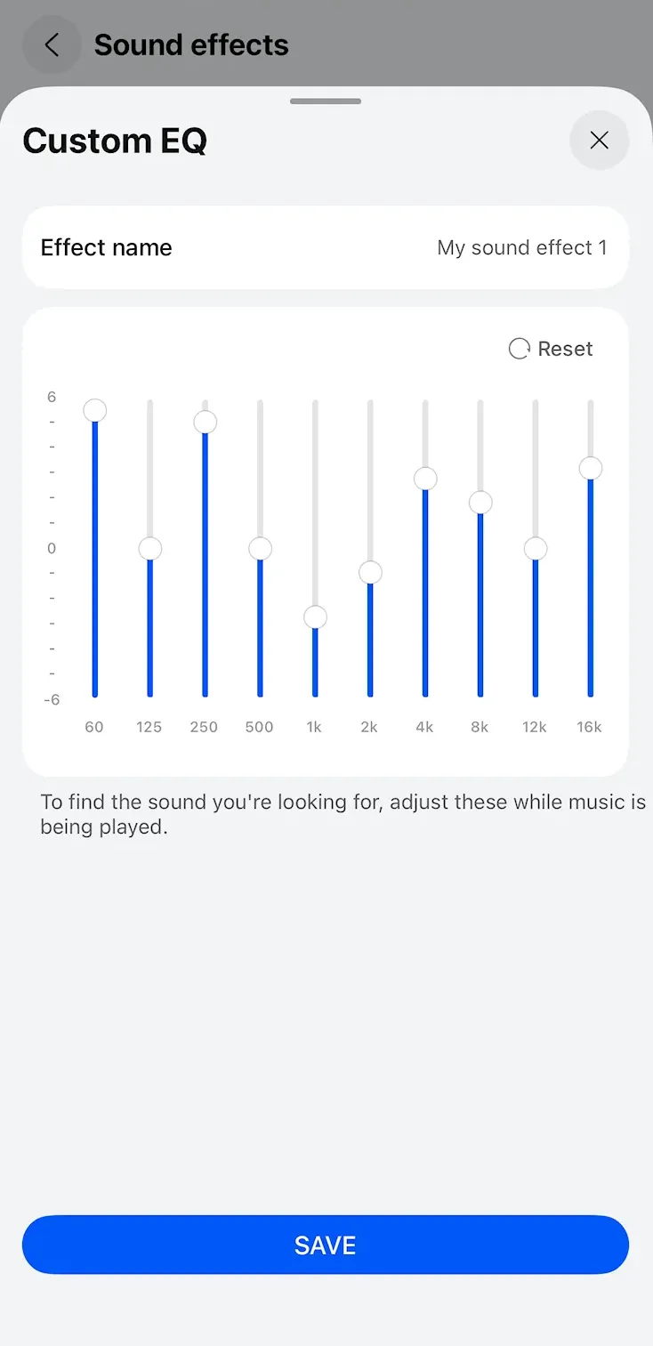Select the 500 Hz slider knob

(260, 549)
